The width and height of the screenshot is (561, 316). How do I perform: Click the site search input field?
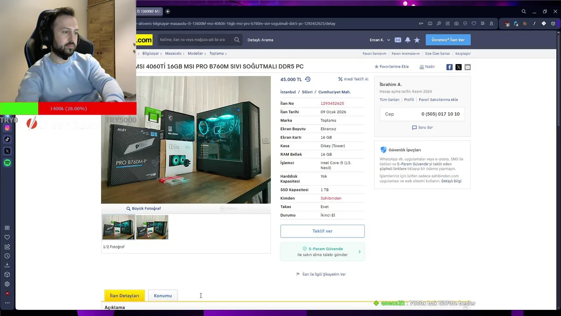pos(195,40)
